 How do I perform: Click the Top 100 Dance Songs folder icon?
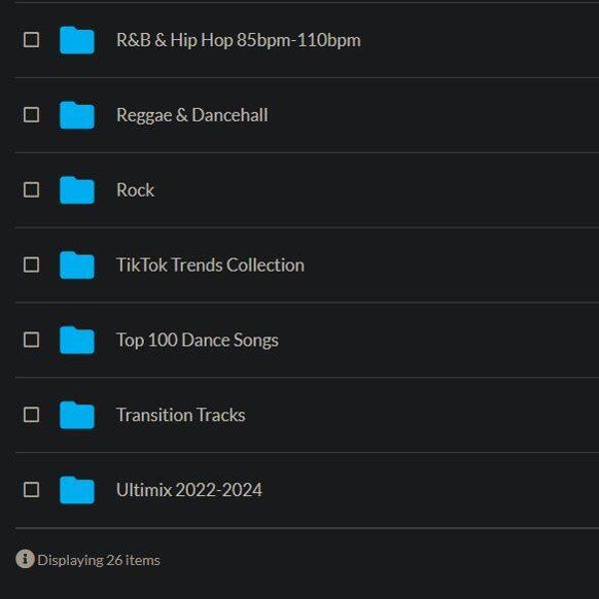(x=77, y=339)
